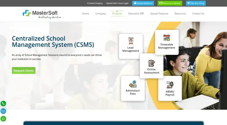Image resolution: width=227 pixels, height=125 pixels.
Task: Click the handshake icon in Become a Partner
Action: click(x=161, y=3)
